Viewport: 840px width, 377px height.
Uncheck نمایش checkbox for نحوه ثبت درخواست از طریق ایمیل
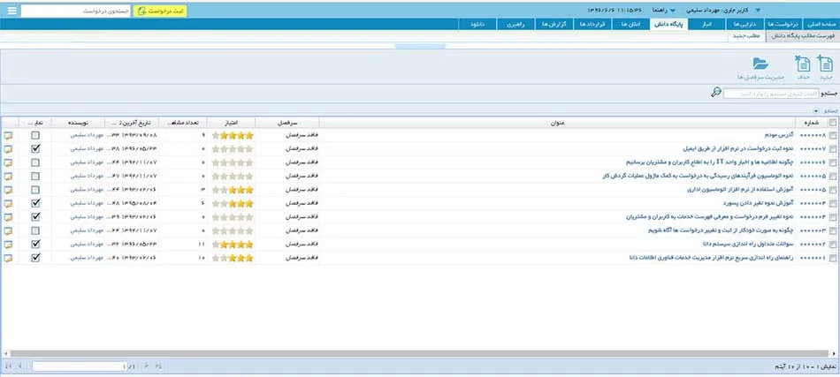35,148
